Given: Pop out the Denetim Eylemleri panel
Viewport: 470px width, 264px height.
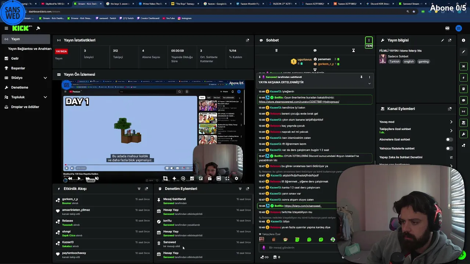Looking at the screenshot, I should coord(247,189).
